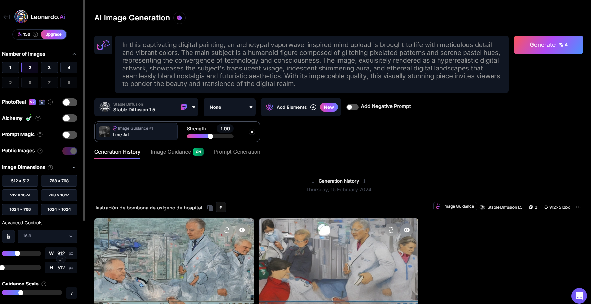Click the Image Guidance Strength slider

pos(210,136)
